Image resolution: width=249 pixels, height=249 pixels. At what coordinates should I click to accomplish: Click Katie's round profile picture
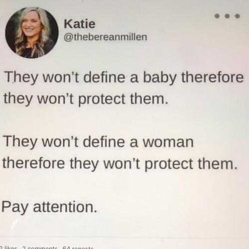pyautogui.click(x=32, y=32)
